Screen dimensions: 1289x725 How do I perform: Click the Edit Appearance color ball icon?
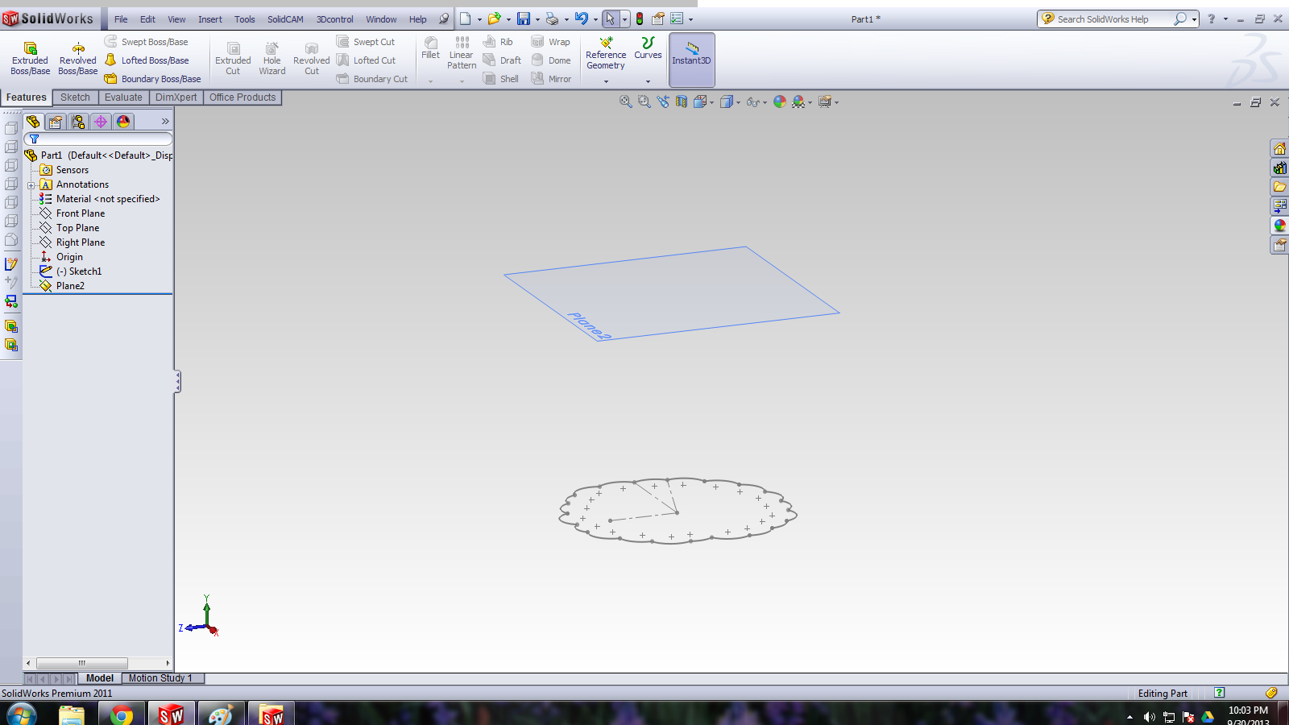(779, 101)
